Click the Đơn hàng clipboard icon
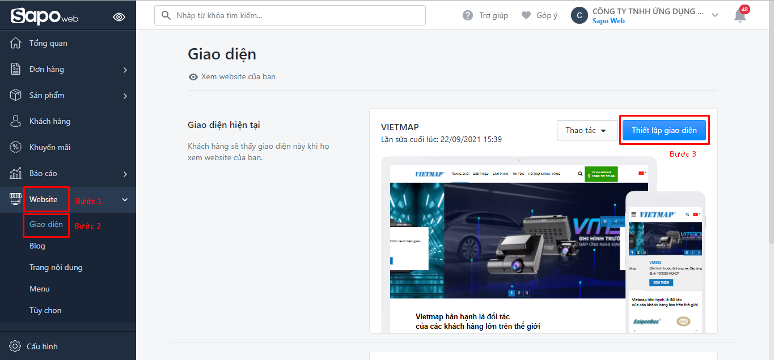This screenshot has height=360, width=774. tap(16, 69)
